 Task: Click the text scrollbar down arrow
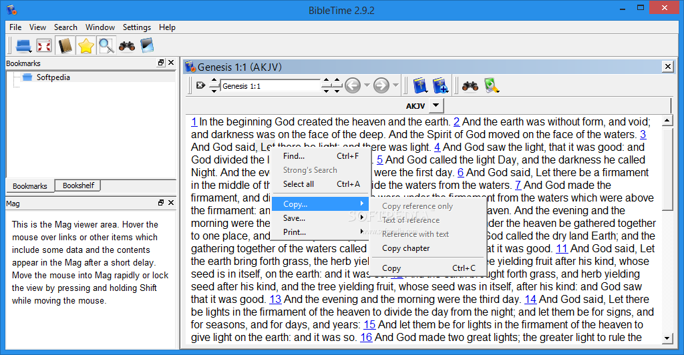(667, 338)
